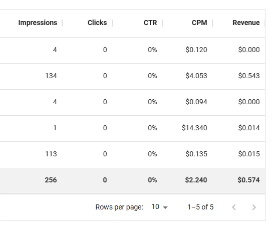Image resolution: width=273 pixels, height=228 pixels.
Task: Click the column divider after Impressions
Action: pyautogui.click(x=62, y=23)
